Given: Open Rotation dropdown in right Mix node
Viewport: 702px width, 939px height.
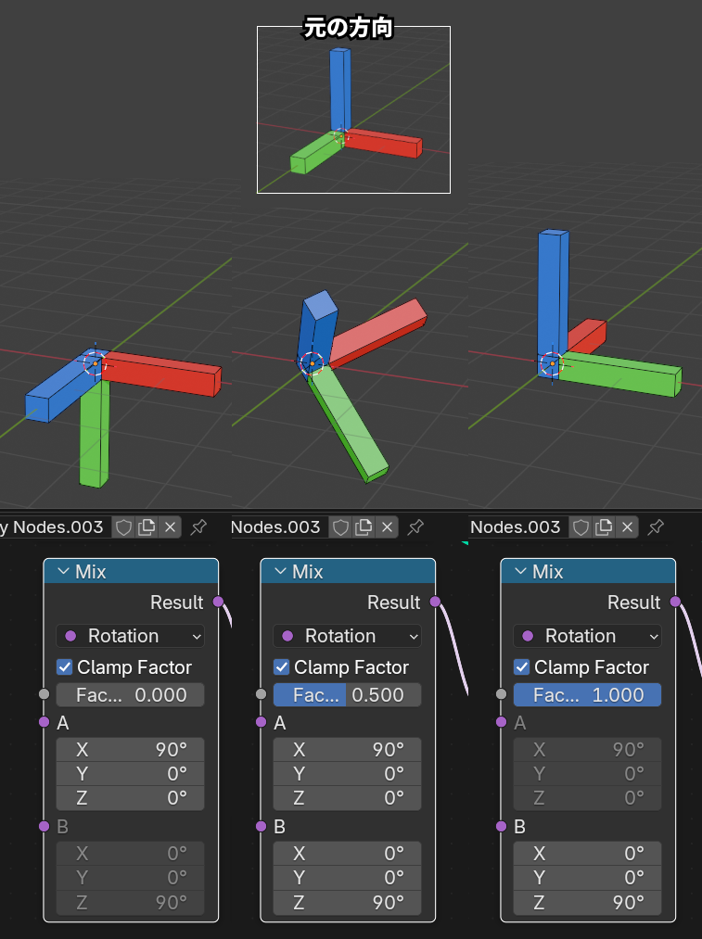Looking at the screenshot, I should pos(587,636).
